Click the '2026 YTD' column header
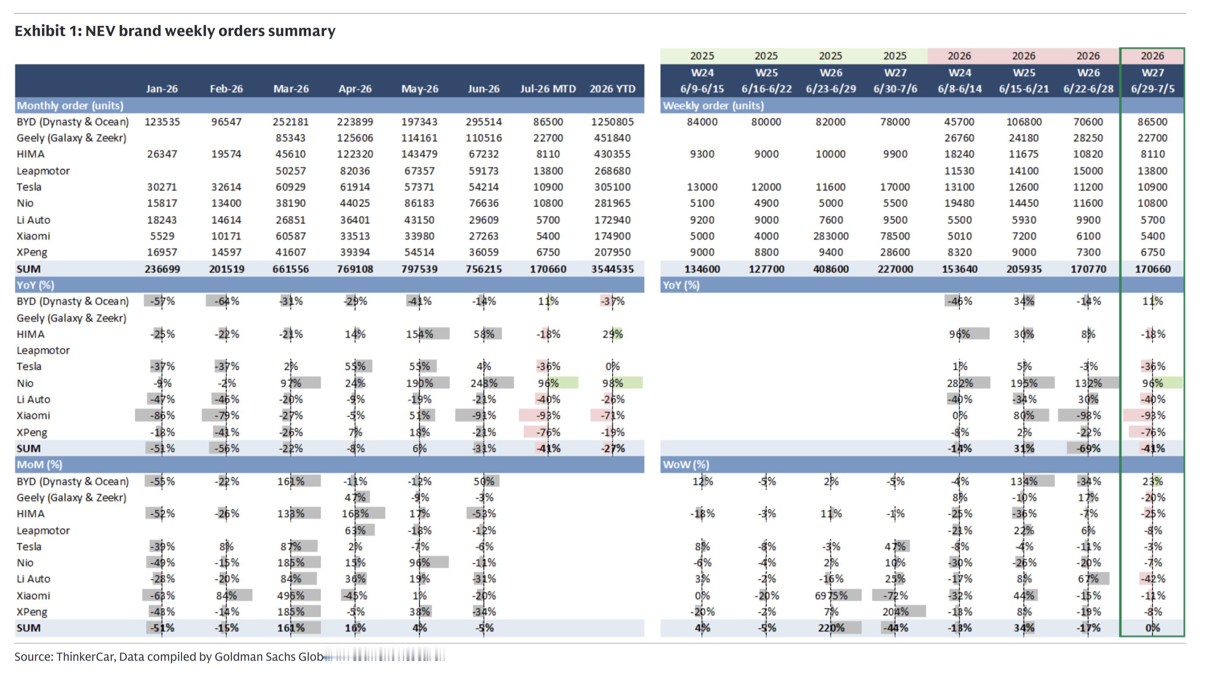This screenshot has width=1207, height=682. coord(612,88)
